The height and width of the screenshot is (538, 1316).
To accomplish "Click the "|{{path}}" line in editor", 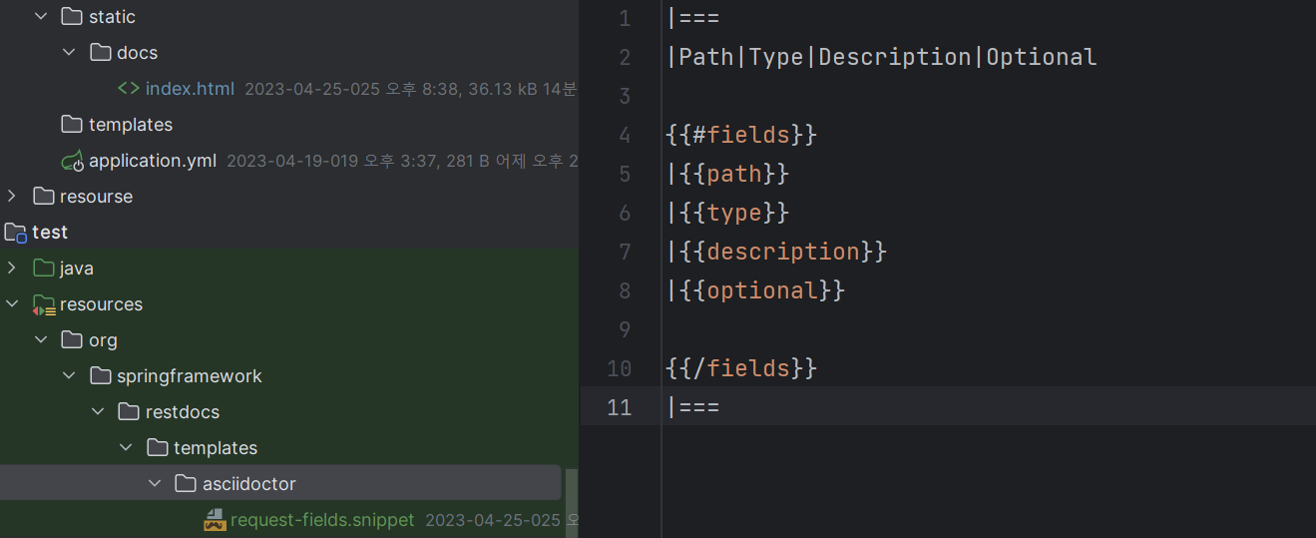I will [x=727, y=174].
